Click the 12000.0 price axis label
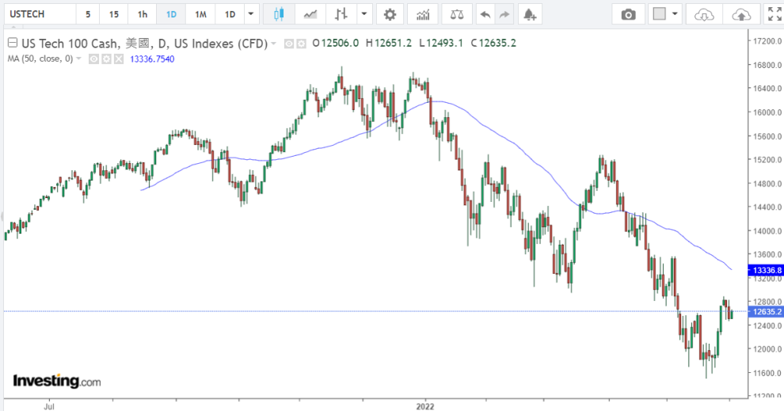Viewport: 784px width, 411px height. 767,349
